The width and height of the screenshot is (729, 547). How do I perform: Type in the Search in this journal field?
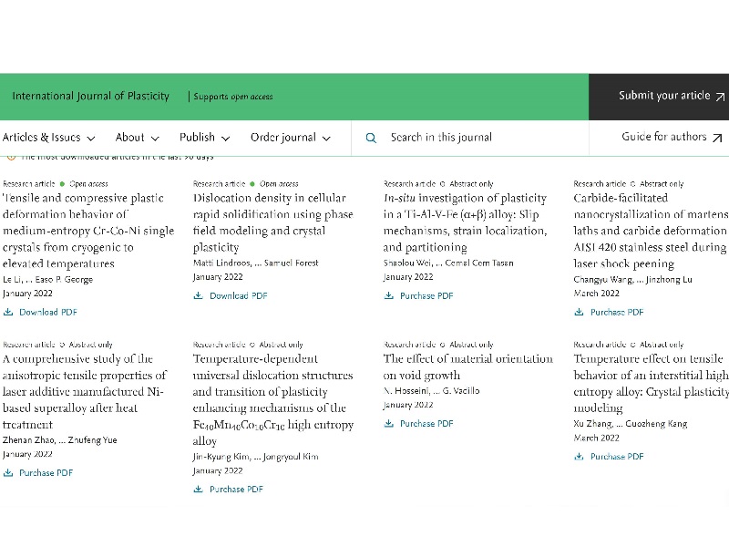point(474,138)
